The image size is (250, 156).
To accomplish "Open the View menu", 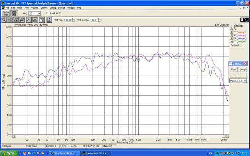I will point(27,8).
